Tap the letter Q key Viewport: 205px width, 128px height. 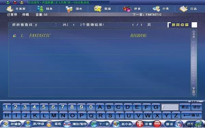(x=91, y=115)
